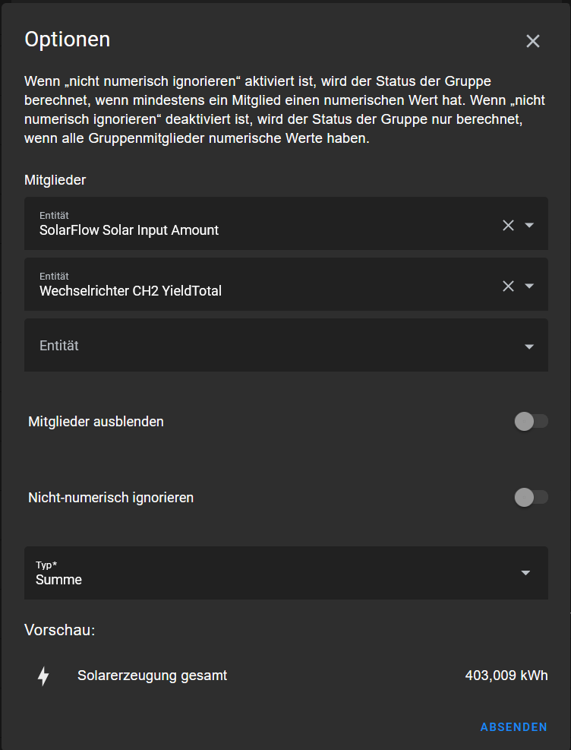Image resolution: width=571 pixels, height=750 pixels.
Task: Focus the empty Entität input field
Action: point(266,346)
